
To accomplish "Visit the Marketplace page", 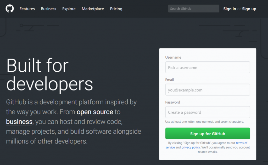I will coord(93,9).
